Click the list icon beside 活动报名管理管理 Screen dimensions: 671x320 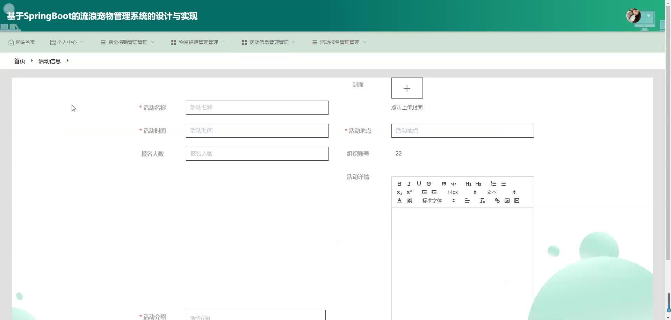tap(315, 42)
